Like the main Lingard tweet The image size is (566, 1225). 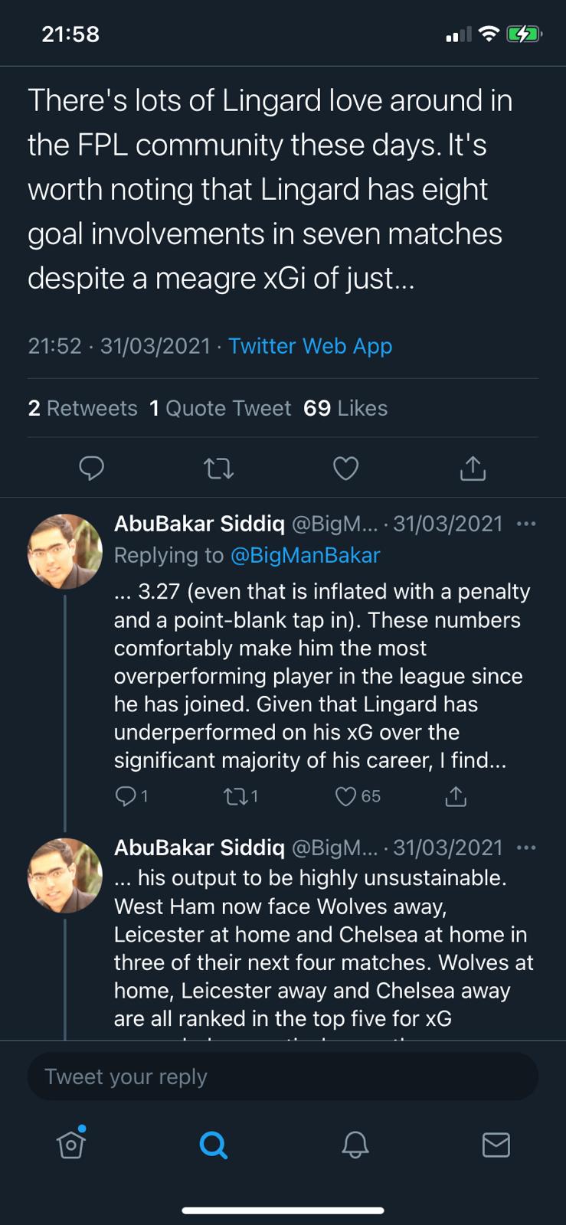tap(345, 468)
